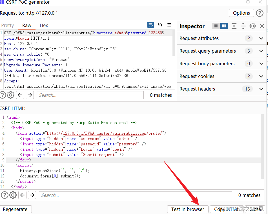
Task: Minimize the CSRF PoC generator window
Action: [236, 2]
